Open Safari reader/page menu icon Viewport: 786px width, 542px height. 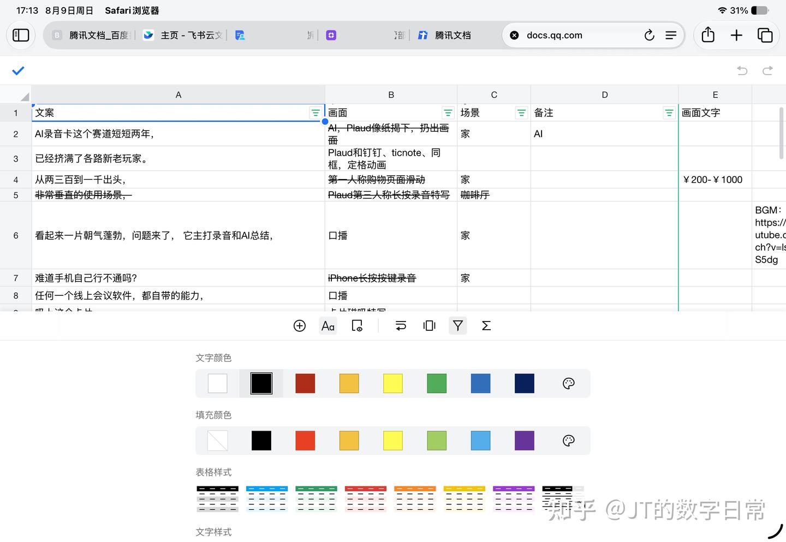(x=671, y=35)
